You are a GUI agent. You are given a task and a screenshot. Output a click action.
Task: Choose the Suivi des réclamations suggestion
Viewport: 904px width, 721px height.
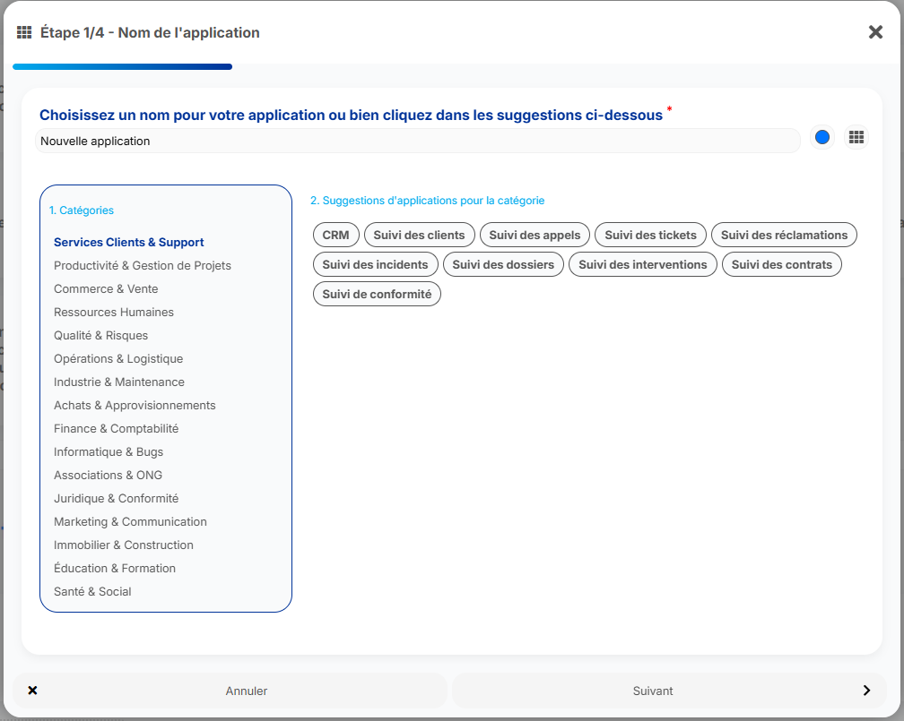784,235
